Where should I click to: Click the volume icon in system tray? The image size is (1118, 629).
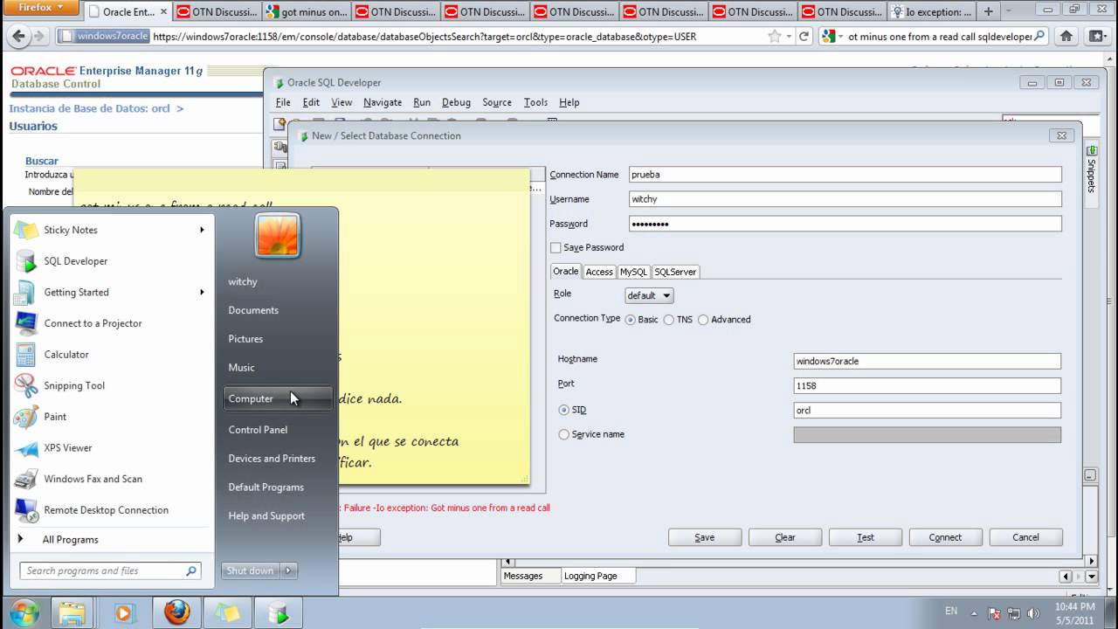pyautogui.click(x=1032, y=613)
